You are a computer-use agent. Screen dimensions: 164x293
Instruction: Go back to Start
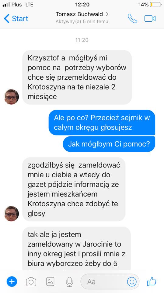(x=16, y=19)
